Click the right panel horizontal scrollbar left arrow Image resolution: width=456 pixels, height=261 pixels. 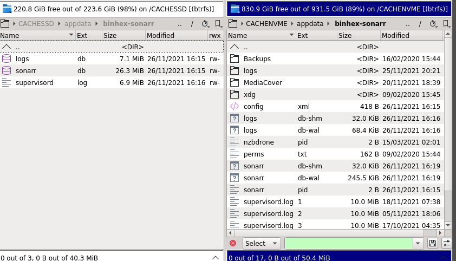click(x=230, y=233)
